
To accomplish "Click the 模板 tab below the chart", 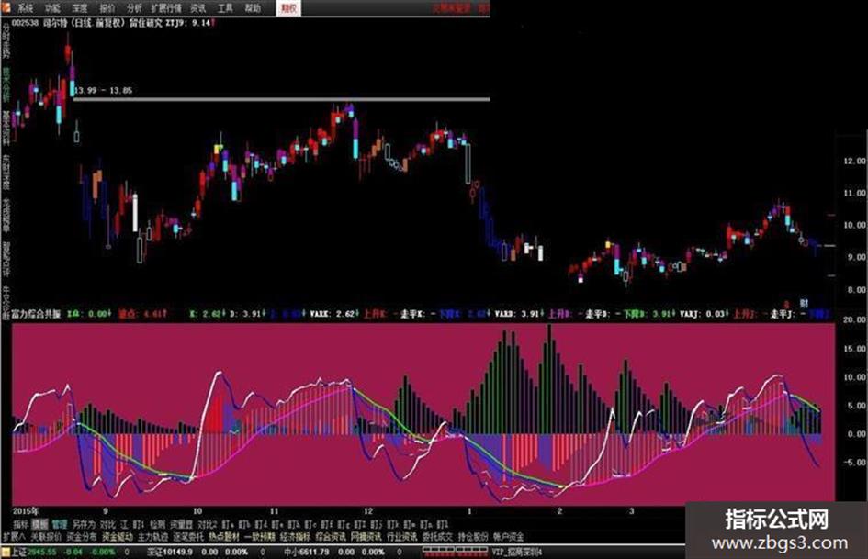I will point(39,524).
